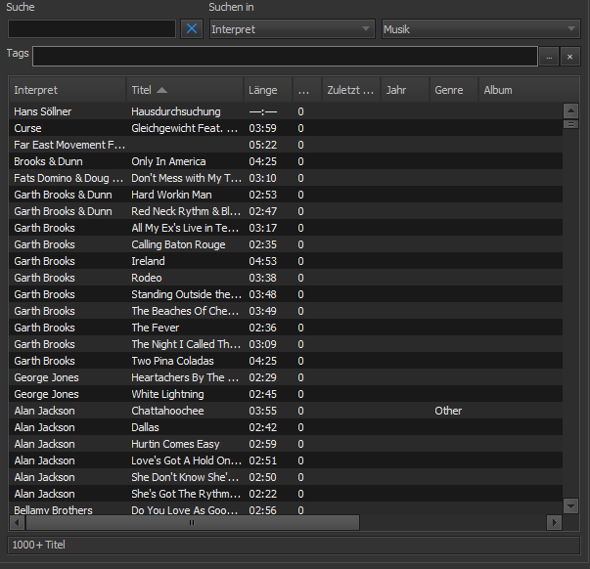Image resolution: width=590 pixels, height=569 pixels.
Task: Select the track White Lightning
Action: [286, 394]
